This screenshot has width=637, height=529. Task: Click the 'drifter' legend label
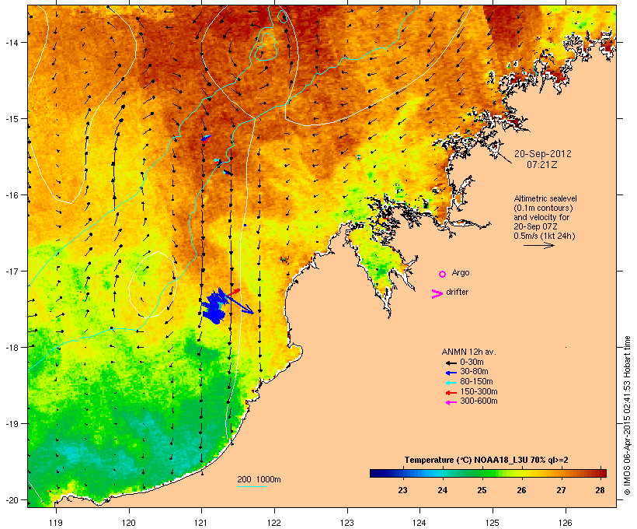point(457,292)
